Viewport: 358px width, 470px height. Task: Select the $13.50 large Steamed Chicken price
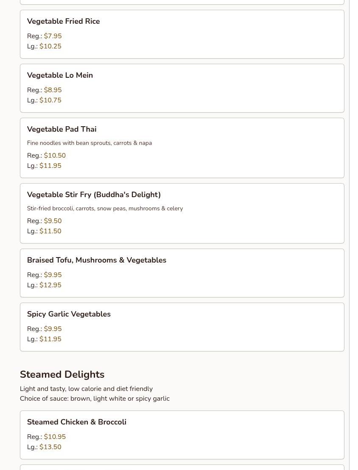tap(50, 447)
